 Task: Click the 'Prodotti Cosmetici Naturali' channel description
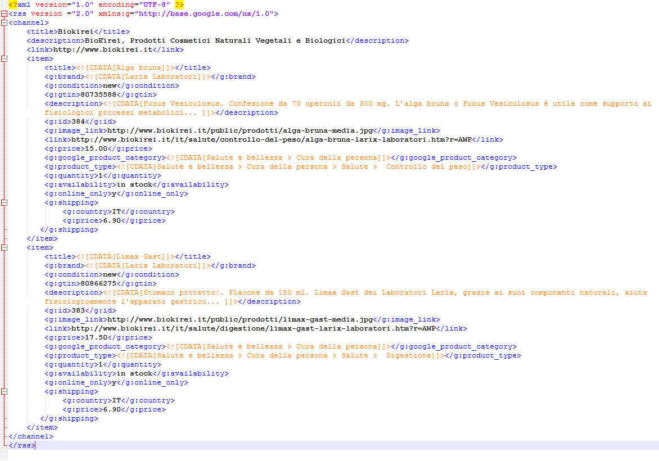(x=215, y=41)
